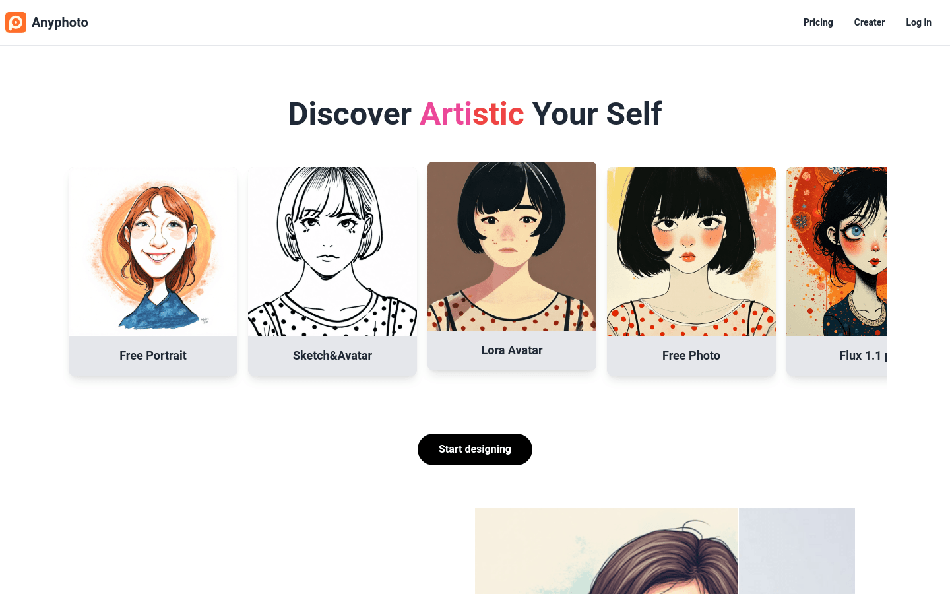Click the Free Portrait caption label
The width and height of the screenshot is (950, 594).
[153, 355]
